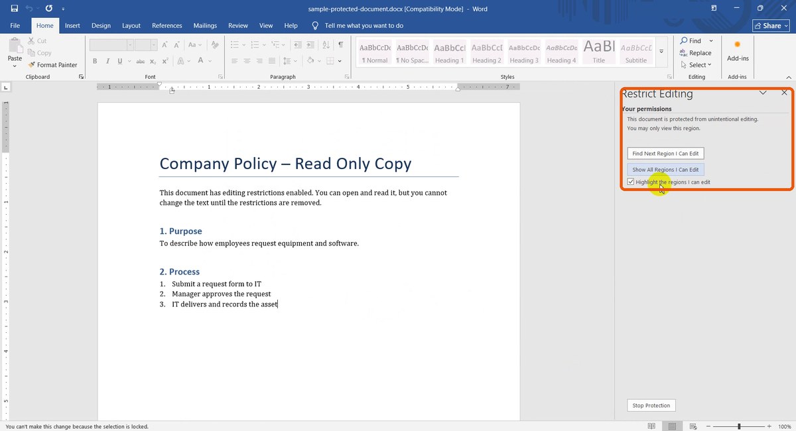Toggle Bold formatting in the Font group
Image resolution: width=796 pixels, height=431 pixels.
[95, 61]
